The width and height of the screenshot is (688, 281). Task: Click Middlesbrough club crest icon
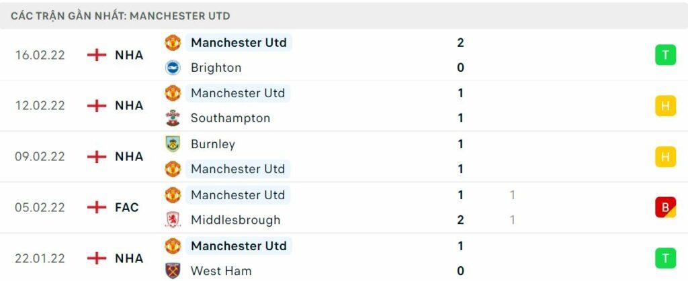(173, 220)
